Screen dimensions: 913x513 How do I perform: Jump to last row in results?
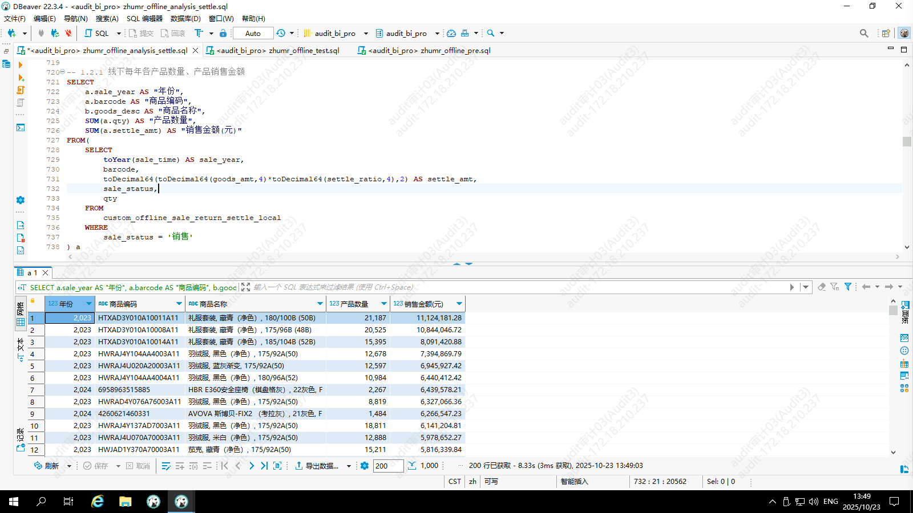(264, 466)
